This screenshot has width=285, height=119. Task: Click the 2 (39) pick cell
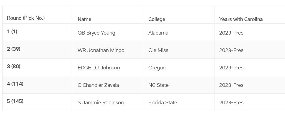[14, 49]
